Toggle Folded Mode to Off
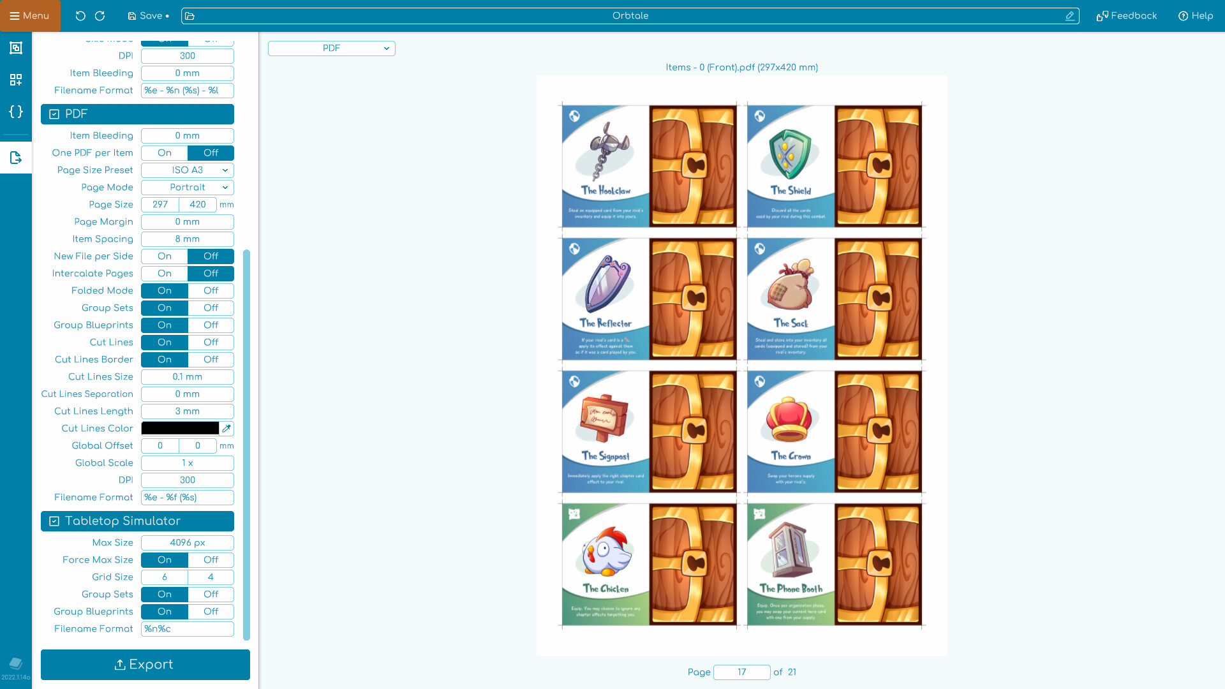1225x689 pixels. [211, 290]
